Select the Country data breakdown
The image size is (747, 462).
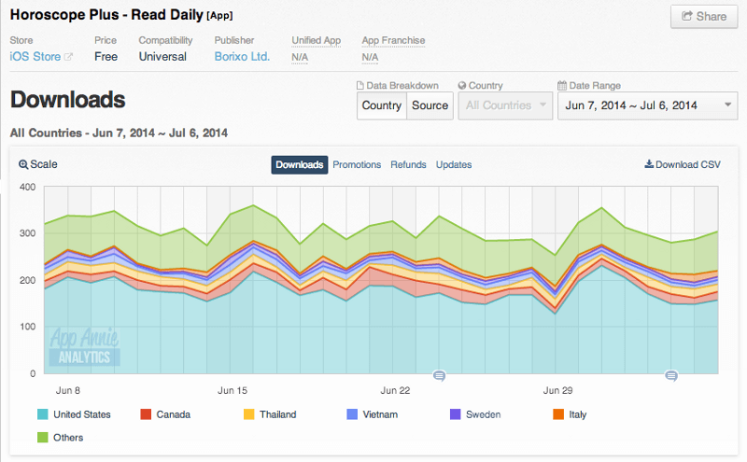(382, 105)
